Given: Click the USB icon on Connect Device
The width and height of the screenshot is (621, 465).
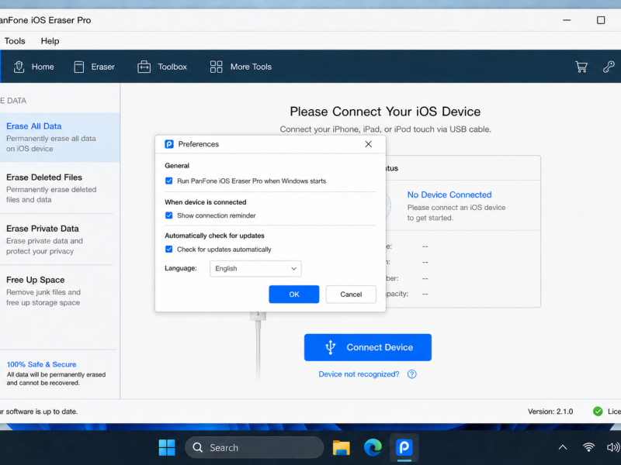Looking at the screenshot, I should [331, 347].
